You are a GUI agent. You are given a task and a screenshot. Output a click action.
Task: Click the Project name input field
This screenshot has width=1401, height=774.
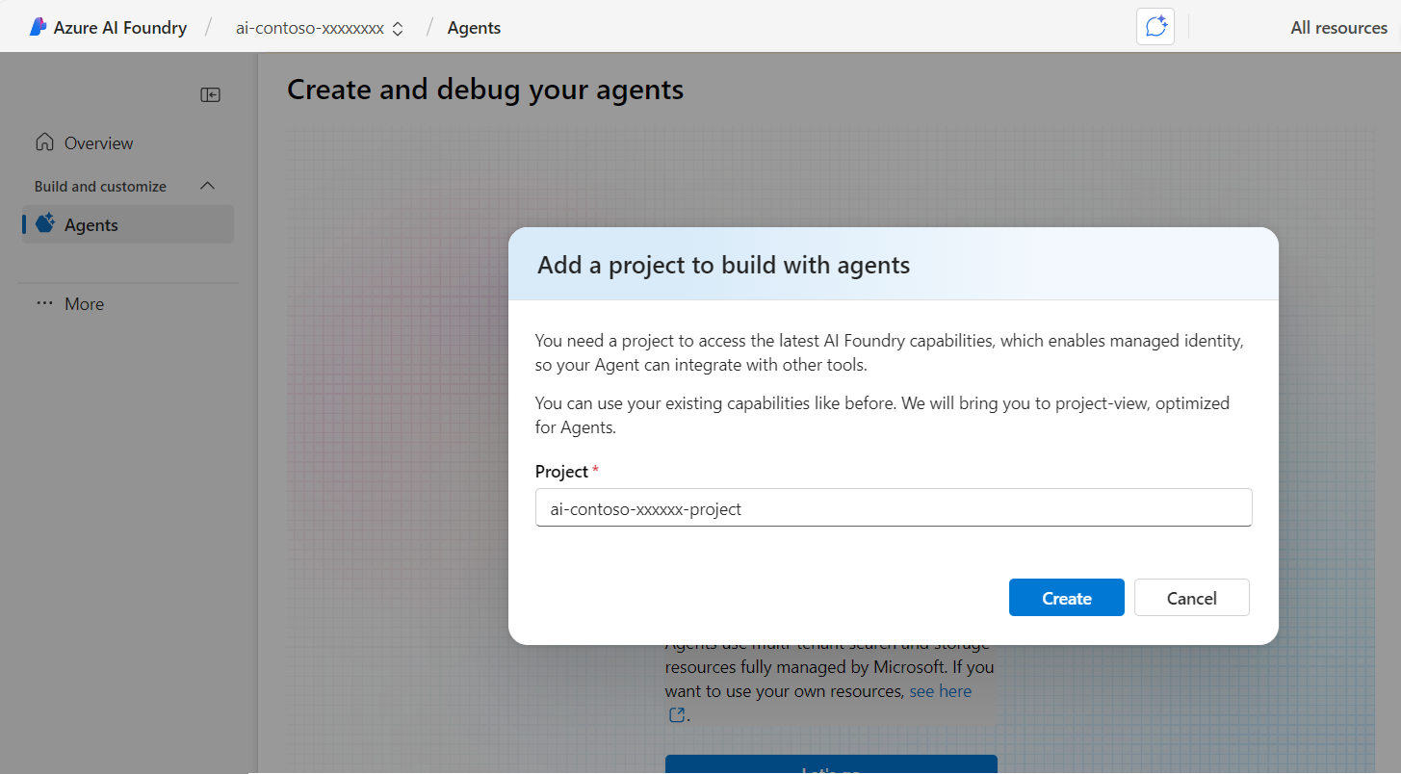pos(893,508)
